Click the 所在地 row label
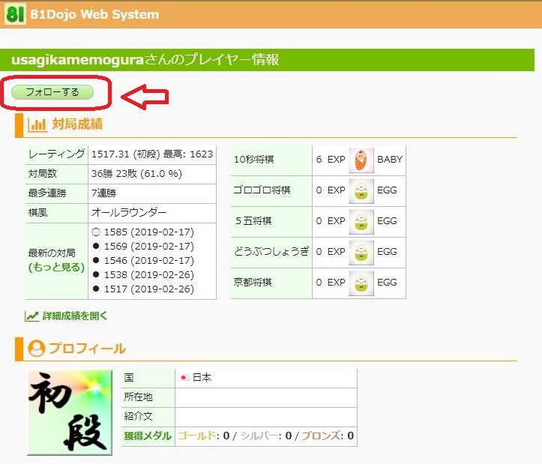This screenshot has width=542, height=464. (x=138, y=397)
